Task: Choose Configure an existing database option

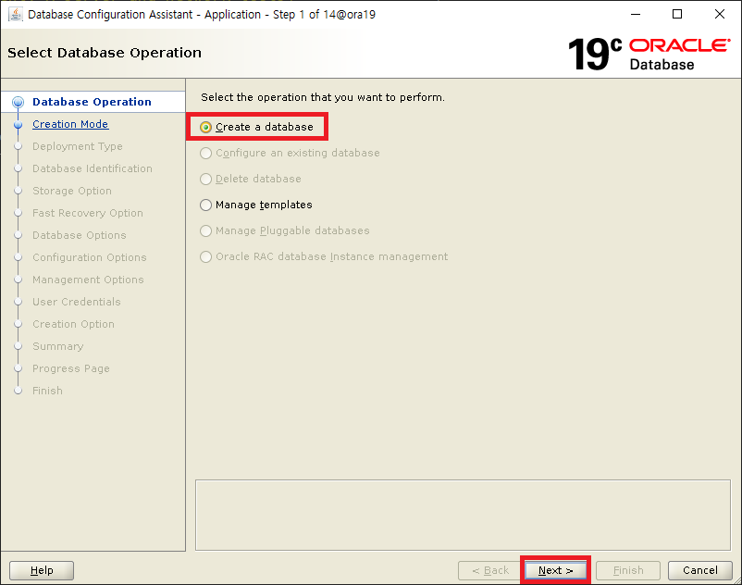Action: pos(205,153)
